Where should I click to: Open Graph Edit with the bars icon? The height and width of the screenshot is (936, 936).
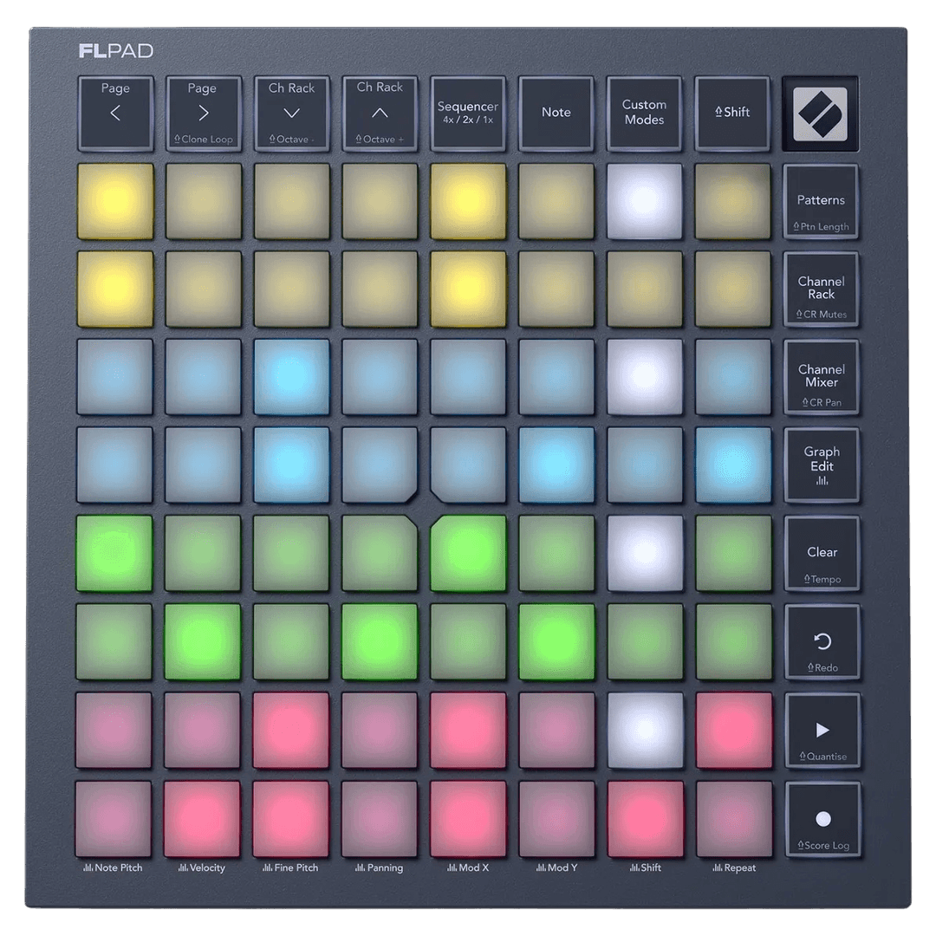tap(822, 465)
